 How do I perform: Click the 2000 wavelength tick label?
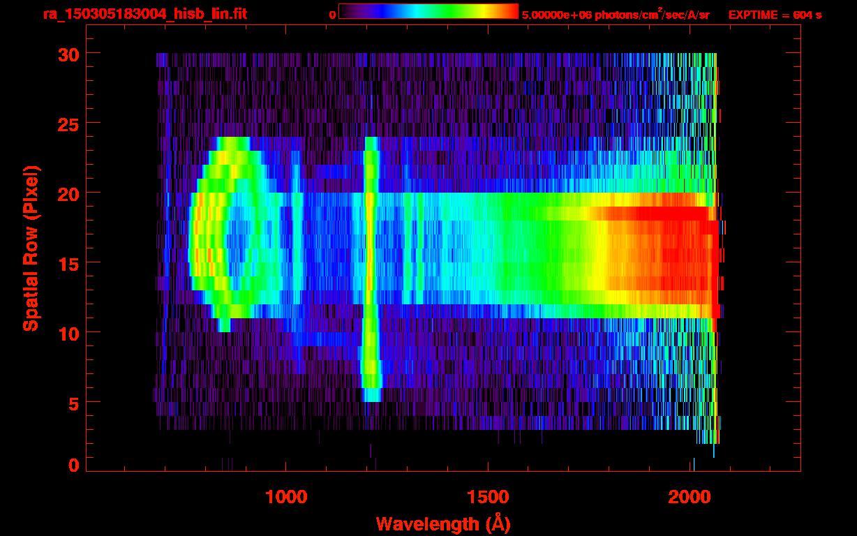[691, 497]
